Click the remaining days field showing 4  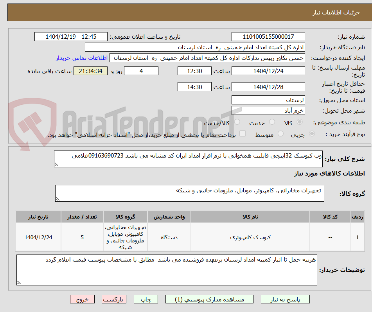(x=141, y=71)
